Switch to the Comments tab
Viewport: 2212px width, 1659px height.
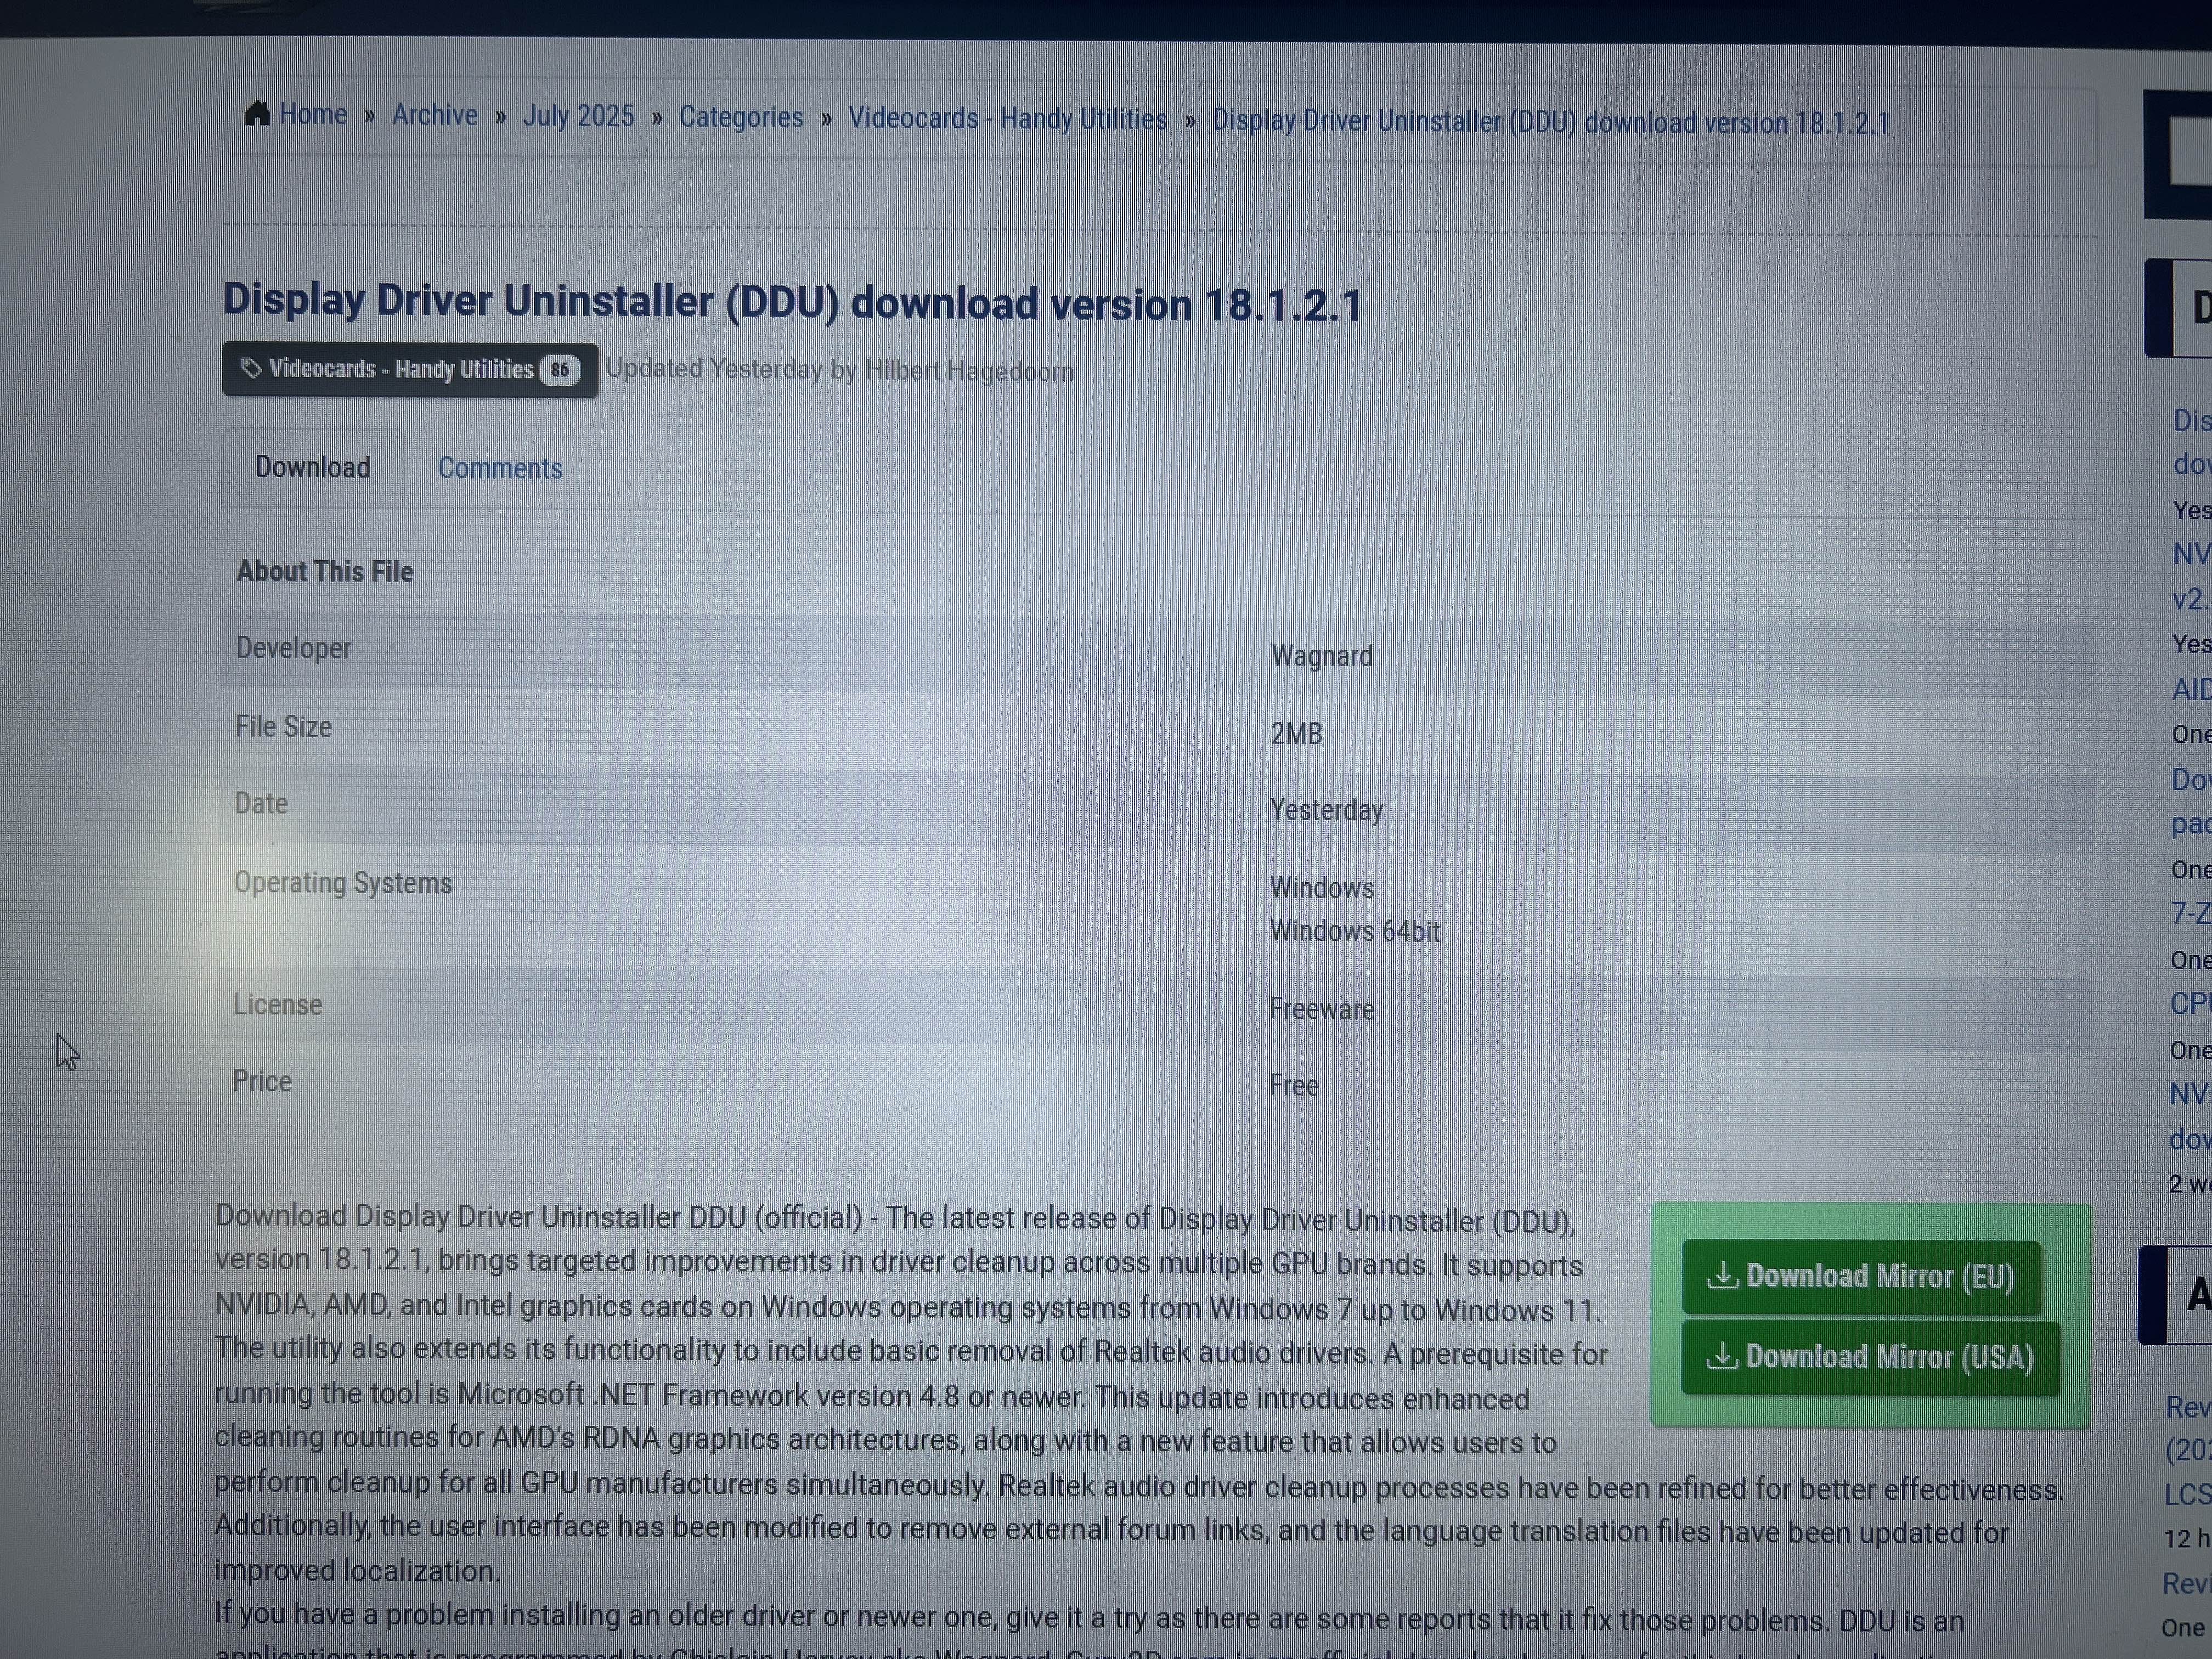pyautogui.click(x=500, y=468)
